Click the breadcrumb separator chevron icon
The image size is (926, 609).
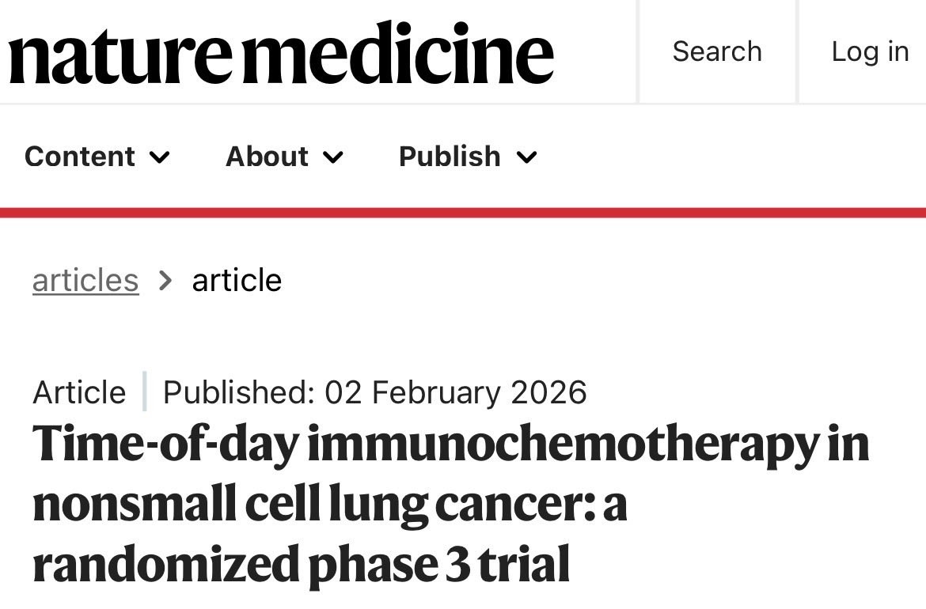pos(165,280)
